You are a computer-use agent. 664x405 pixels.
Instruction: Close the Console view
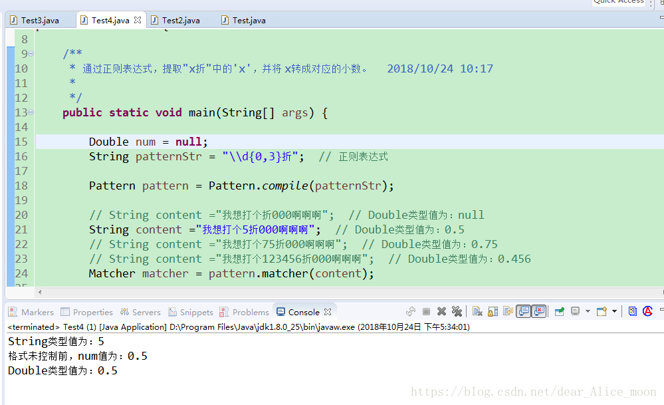click(327, 312)
